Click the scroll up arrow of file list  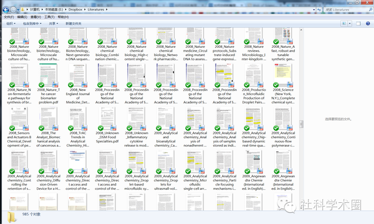[301, 30]
